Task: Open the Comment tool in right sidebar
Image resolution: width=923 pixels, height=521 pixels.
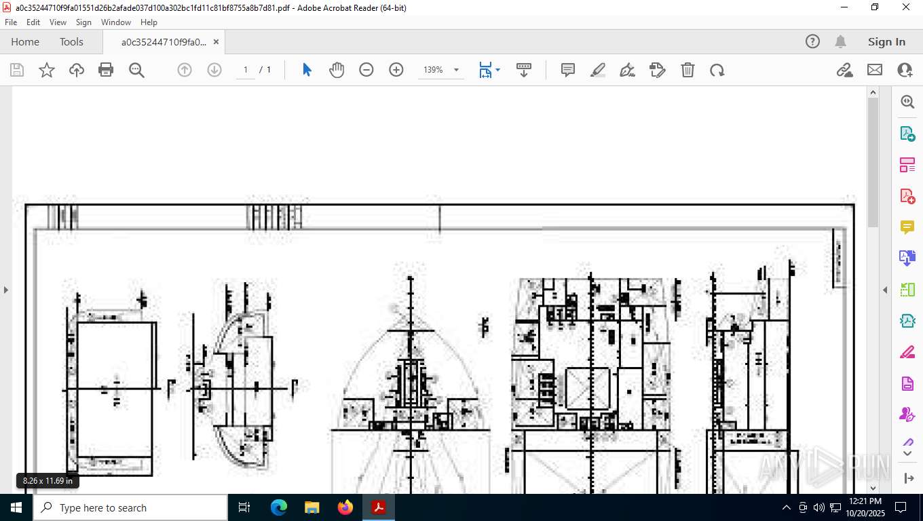Action: [x=907, y=227]
